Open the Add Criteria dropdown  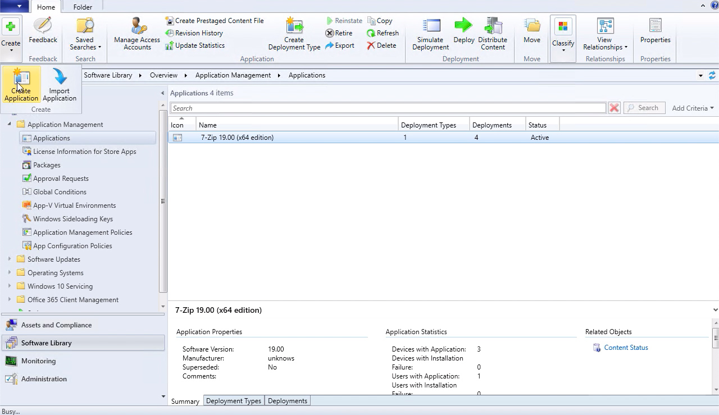click(x=693, y=108)
